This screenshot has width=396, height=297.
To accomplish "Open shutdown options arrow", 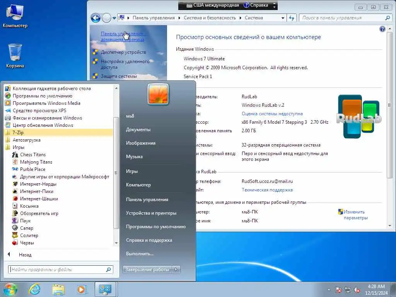I will coord(176,270).
